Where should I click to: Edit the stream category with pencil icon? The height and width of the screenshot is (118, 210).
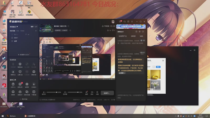coord(70,30)
